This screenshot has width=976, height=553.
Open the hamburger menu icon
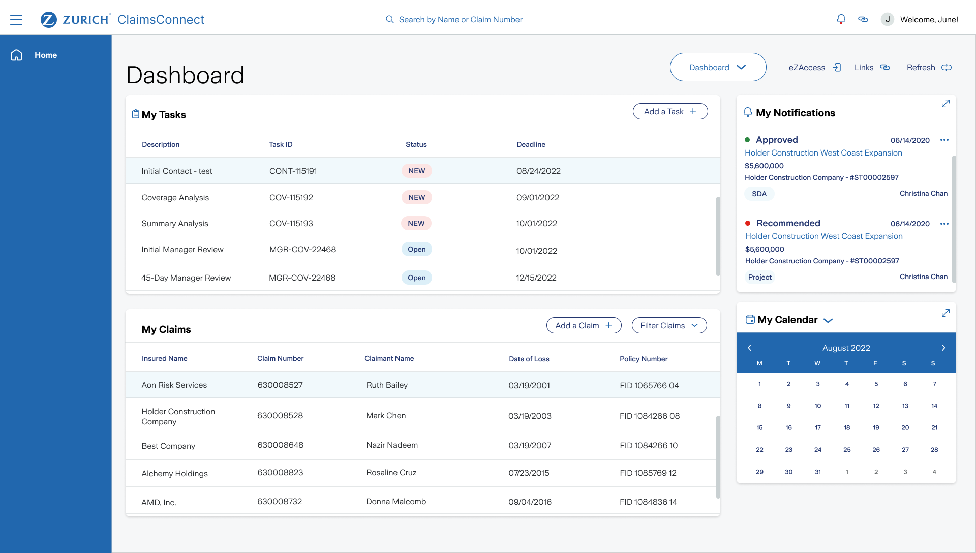coord(16,20)
